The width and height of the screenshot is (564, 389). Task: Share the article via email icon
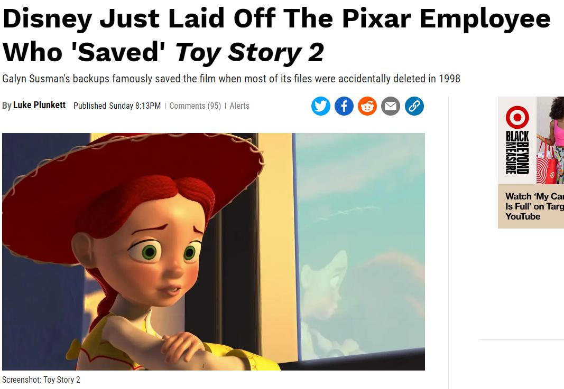pyautogui.click(x=391, y=106)
